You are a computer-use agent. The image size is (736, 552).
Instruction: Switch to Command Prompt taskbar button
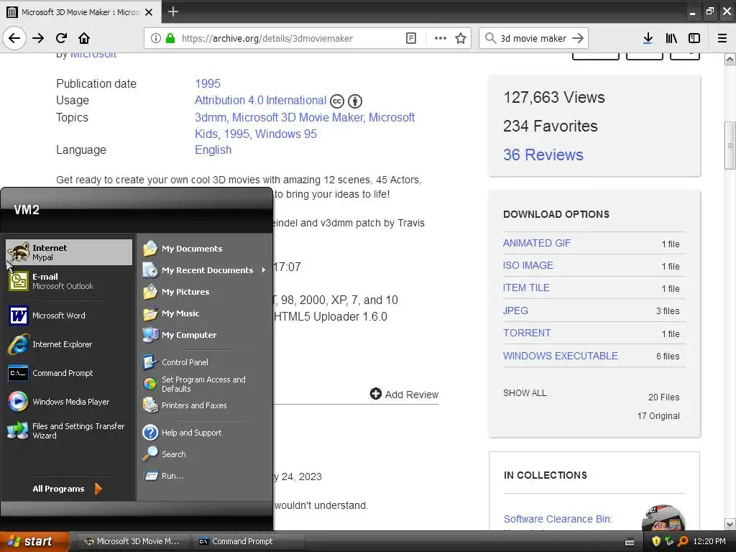[x=249, y=541]
